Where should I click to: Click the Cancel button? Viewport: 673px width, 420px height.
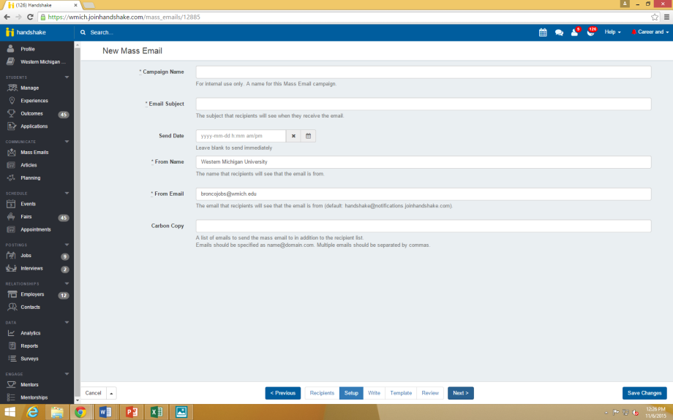[93, 393]
